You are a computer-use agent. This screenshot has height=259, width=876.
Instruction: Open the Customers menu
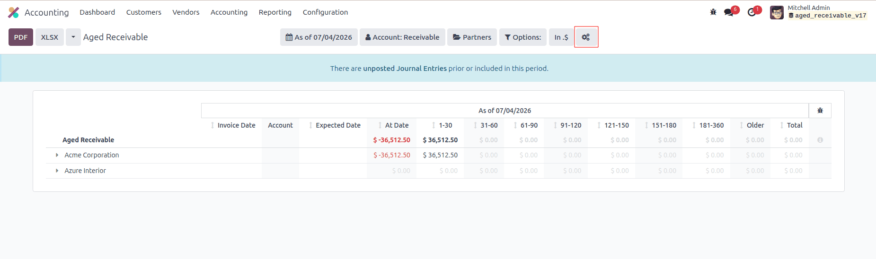pyautogui.click(x=144, y=12)
